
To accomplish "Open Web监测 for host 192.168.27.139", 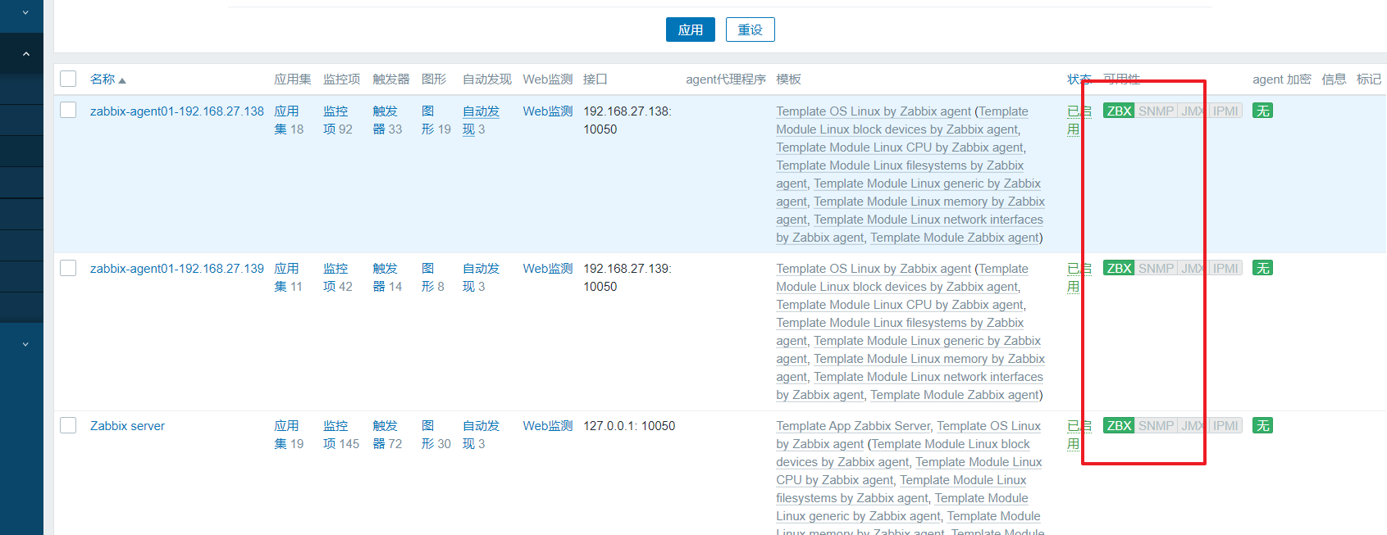I will pyautogui.click(x=547, y=268).
